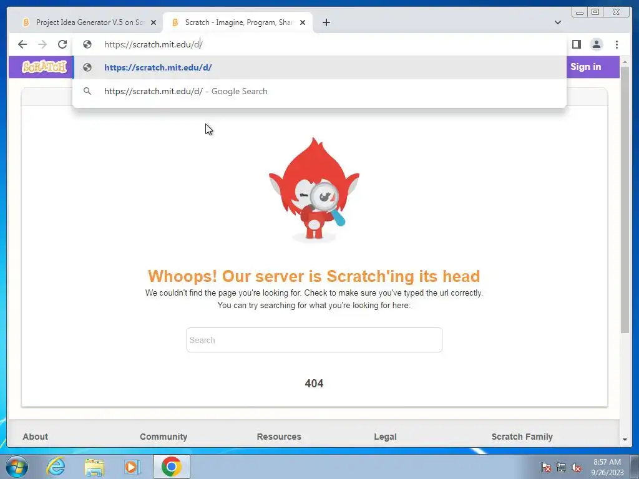Click the taskbar clock showing 8:57 AM
The width and height of the screenshot is (639, 479).
607,467
